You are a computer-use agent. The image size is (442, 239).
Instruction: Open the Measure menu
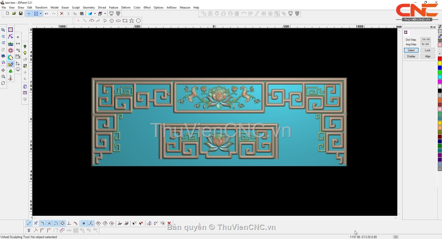[x=185, y=7]
